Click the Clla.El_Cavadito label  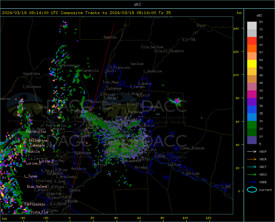pyautogui.click(x=169, y=51)
